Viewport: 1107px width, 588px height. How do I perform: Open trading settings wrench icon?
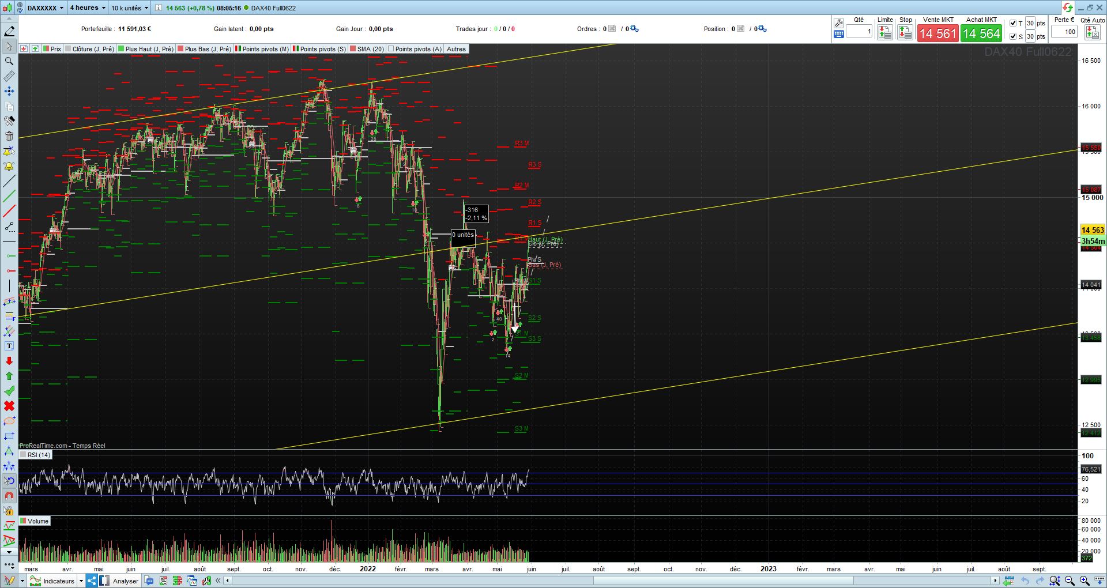[x=839, y=23]
